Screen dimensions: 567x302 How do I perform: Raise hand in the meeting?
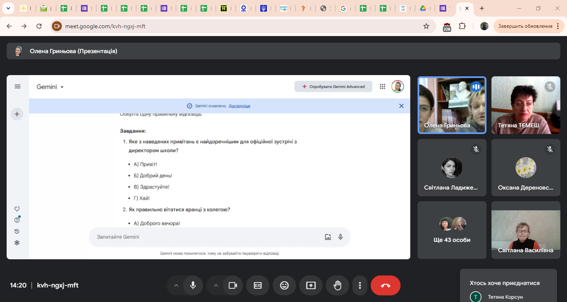(337, 285)
